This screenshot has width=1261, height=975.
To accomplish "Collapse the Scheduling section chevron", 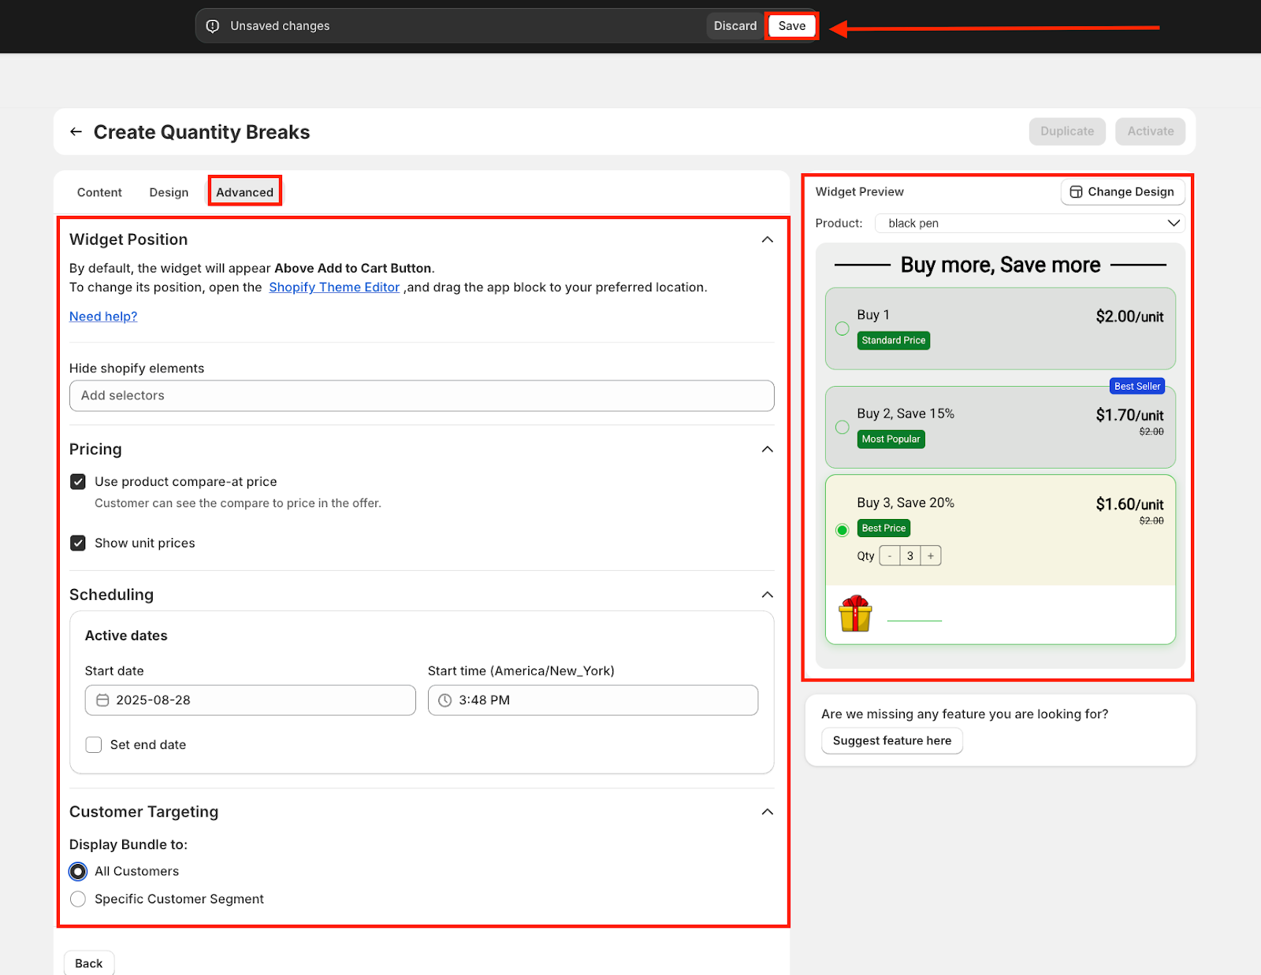I will click(x=767, y=595).
